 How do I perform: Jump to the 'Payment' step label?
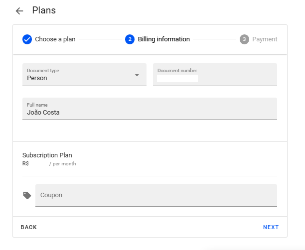(x=265, y=39)
